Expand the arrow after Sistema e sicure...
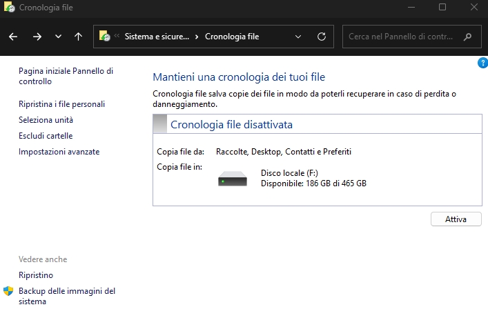The image size is (488, 318). (197, 37)
